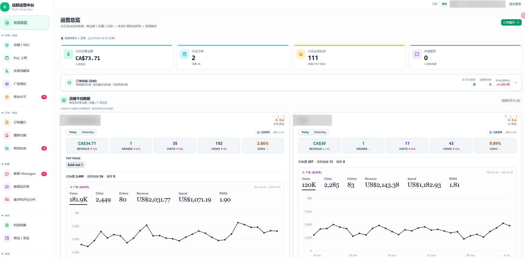Click the 广告调优 megaphone icon
This screenshot has width=525, height=258.
coord(7,84)
